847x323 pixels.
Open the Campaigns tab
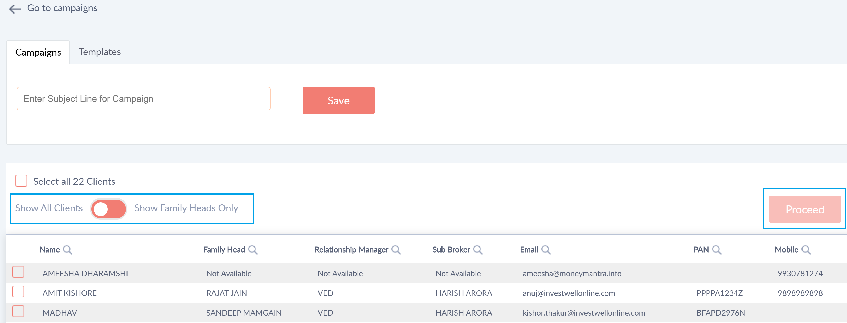[38, 53]
